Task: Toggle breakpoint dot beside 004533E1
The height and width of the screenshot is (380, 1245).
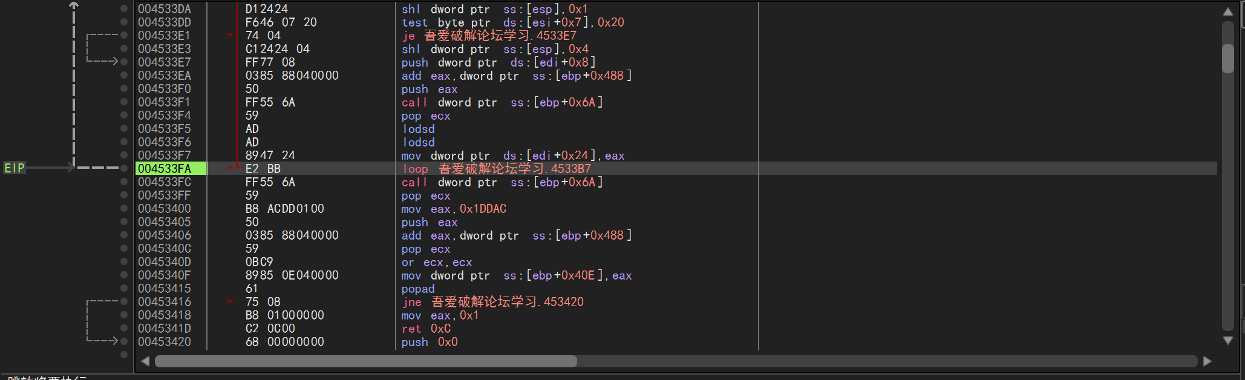Action: [x=124, y=35]
